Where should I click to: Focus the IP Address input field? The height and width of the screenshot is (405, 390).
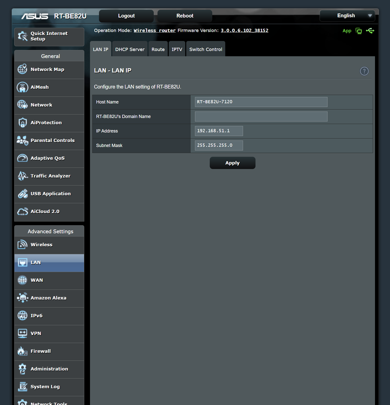pyautogui.click(x=219, y=131)
